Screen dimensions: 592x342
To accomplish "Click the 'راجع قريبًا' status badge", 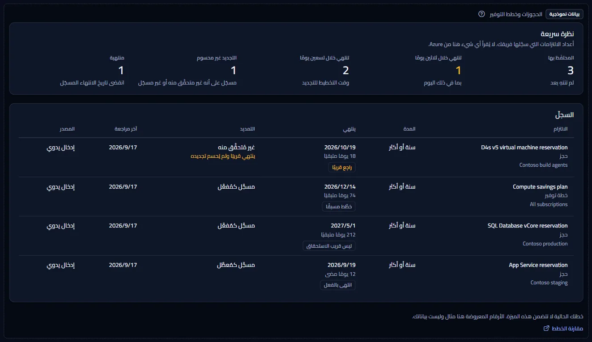I will tap(342, 167).
